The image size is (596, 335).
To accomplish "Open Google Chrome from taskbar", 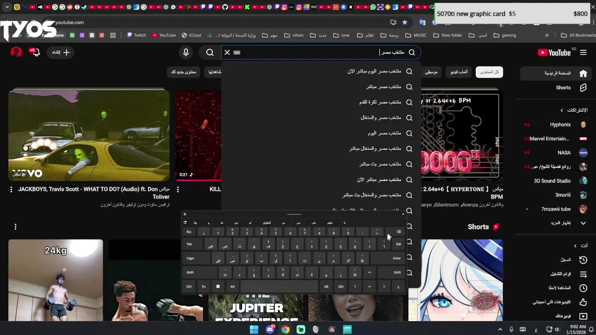I will point(285,329).
